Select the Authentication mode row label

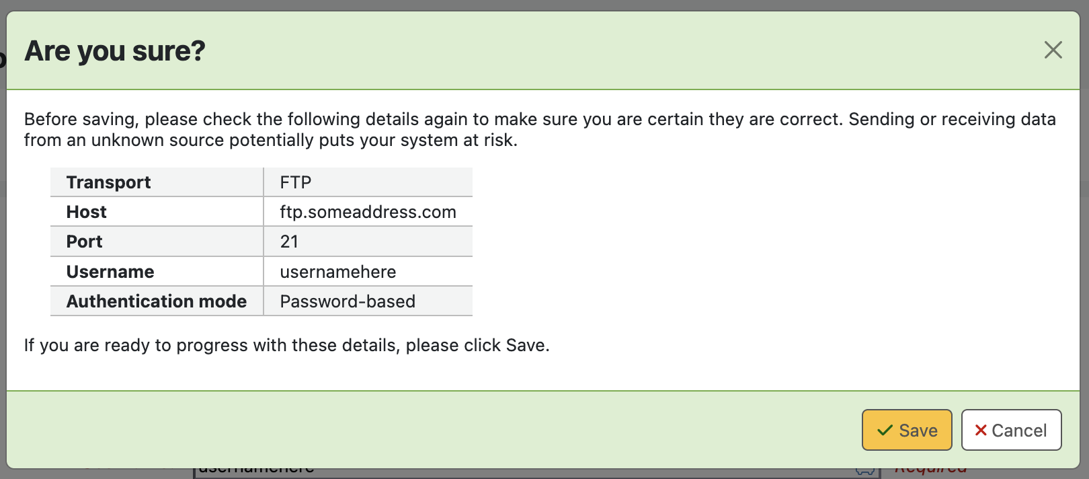(157, 301)
